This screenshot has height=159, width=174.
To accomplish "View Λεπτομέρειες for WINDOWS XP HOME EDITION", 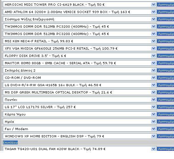I will [165, 136].
